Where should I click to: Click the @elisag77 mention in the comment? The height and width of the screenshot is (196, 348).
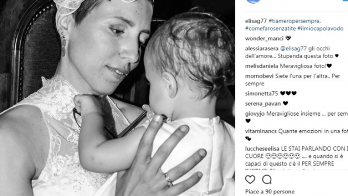[x=294, y=49]
